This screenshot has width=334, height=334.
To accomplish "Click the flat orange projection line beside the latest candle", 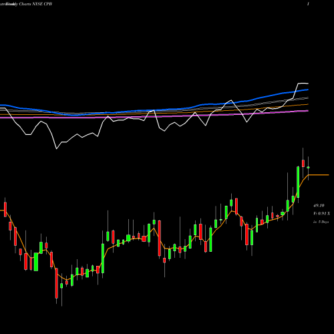I will 319,175.
